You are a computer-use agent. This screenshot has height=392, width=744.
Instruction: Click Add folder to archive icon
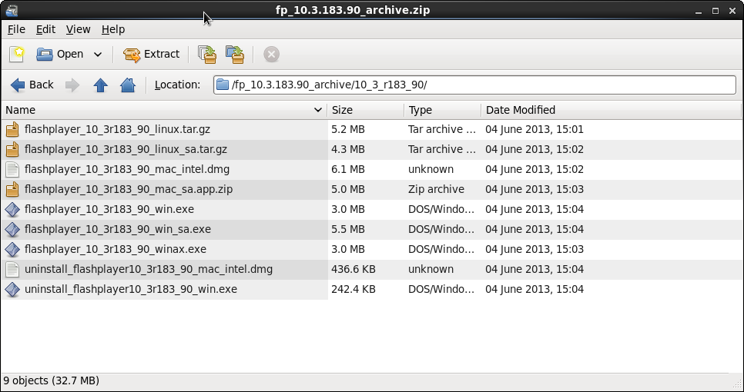235,54
